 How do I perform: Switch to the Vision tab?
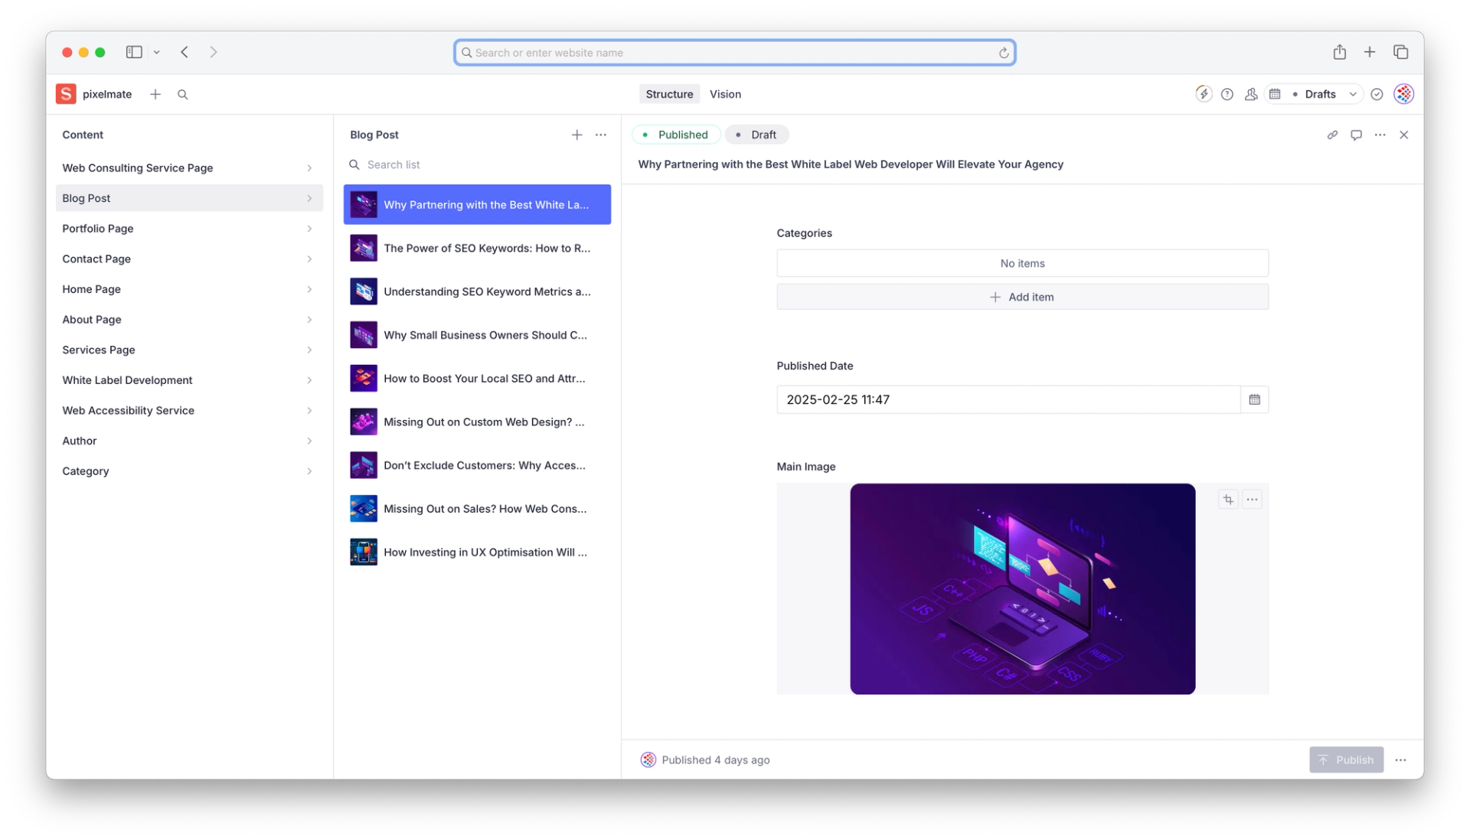tap(725, 94)
